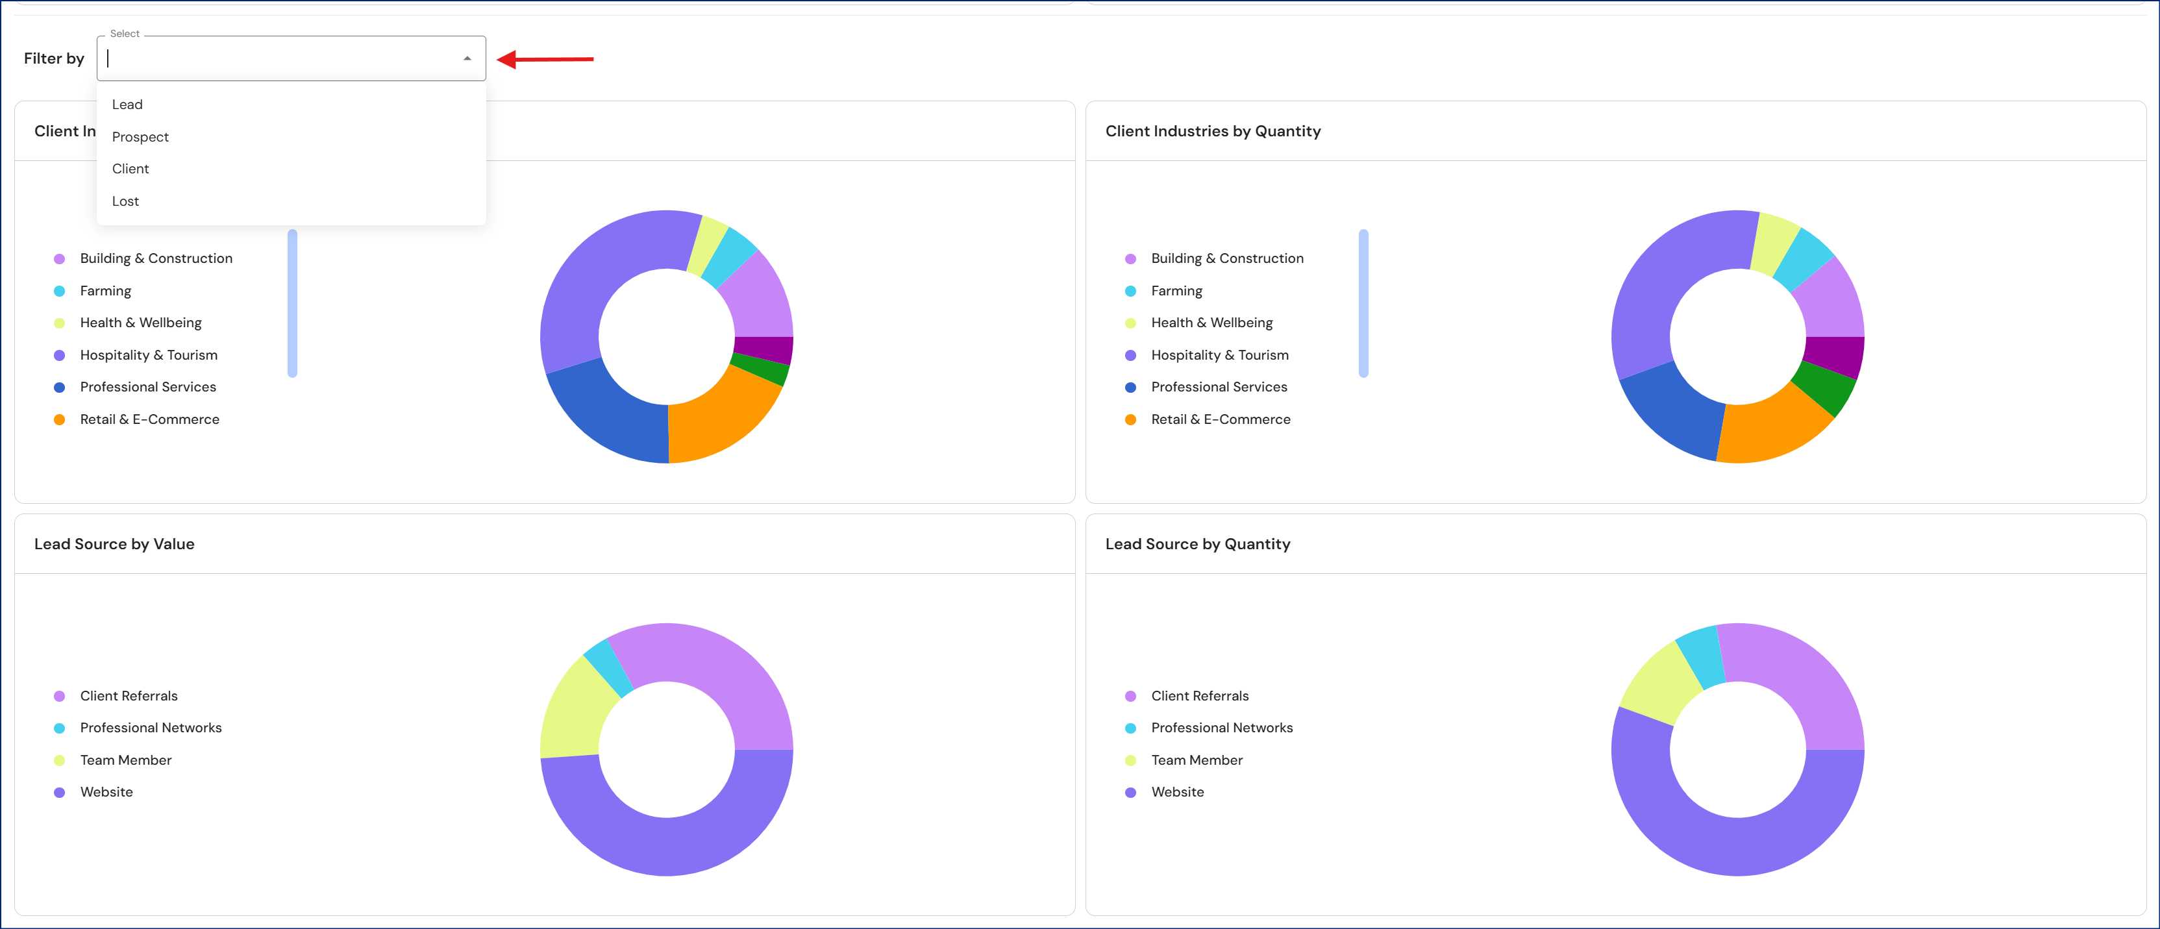Collapse the Filter by dropdown arrow

coord(467,58)
